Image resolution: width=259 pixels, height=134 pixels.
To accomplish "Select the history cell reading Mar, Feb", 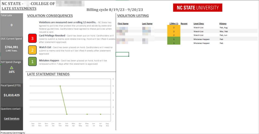I will pyautogui.click(x=224, y=31).
